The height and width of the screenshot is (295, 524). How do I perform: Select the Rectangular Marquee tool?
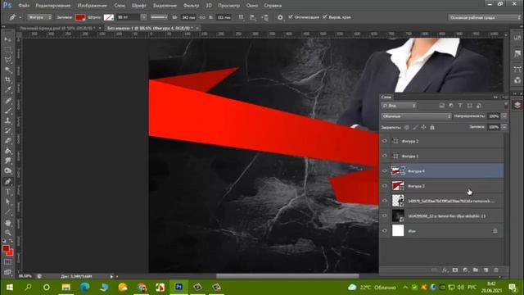point(7,50)
